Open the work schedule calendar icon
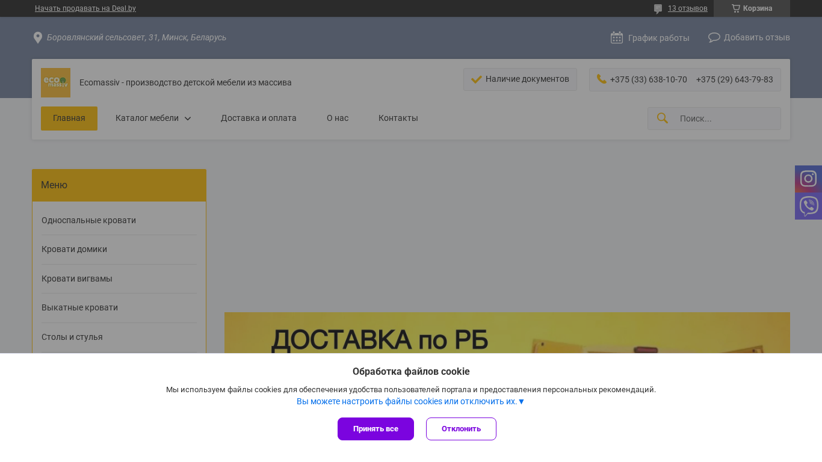This screenshot has width=822, height=462. click(617, 38)
